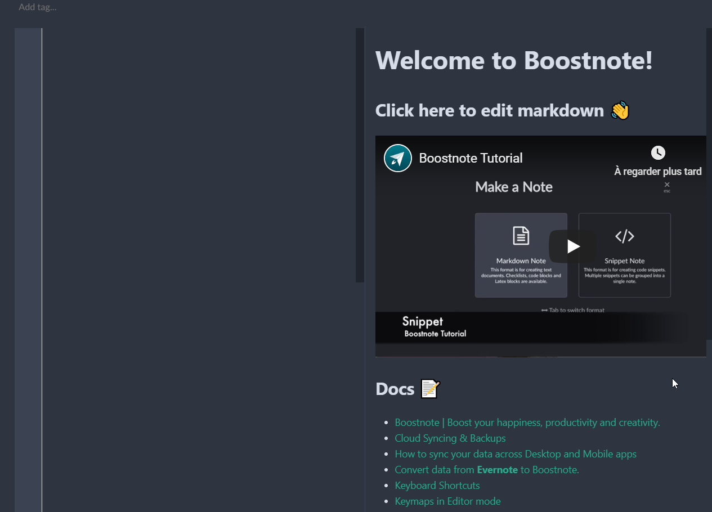Open How to sync your data link
This screenshot has width=712, height=512.
[x=516, y=453]
